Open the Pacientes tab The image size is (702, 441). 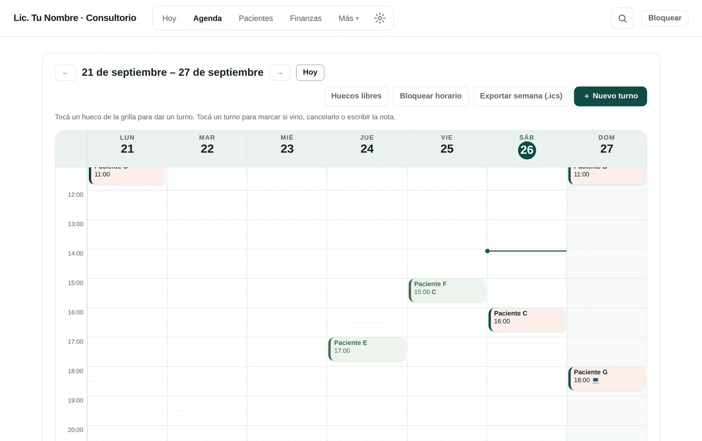[x=256, y=18]
